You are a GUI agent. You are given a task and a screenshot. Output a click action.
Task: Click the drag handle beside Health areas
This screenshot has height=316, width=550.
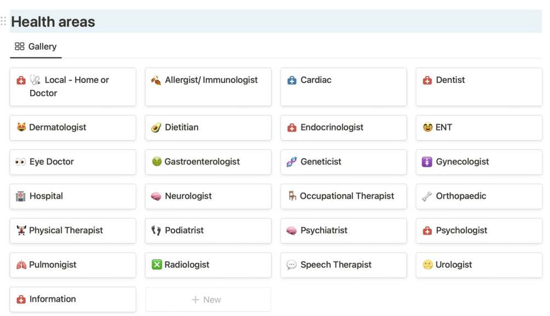click(4, 21)
